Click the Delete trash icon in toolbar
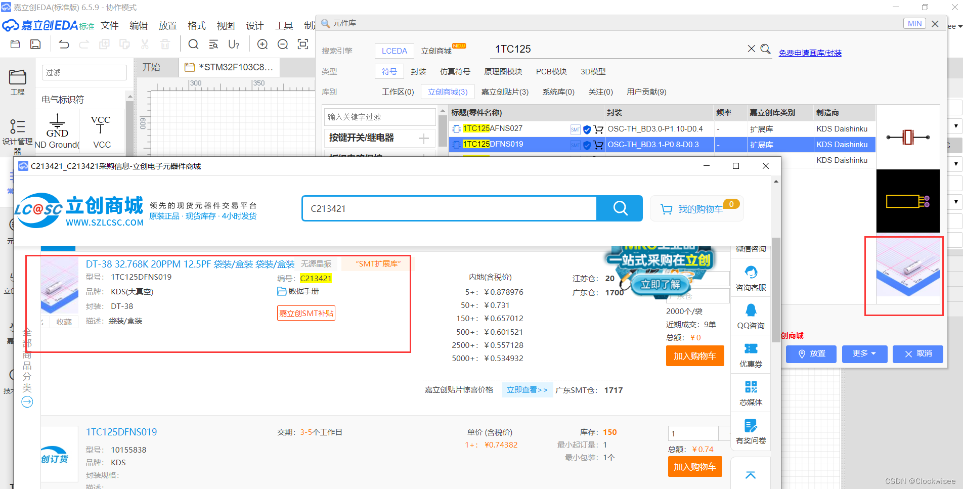This screenshot has width=963, height=489. click(x=165, y=45)
